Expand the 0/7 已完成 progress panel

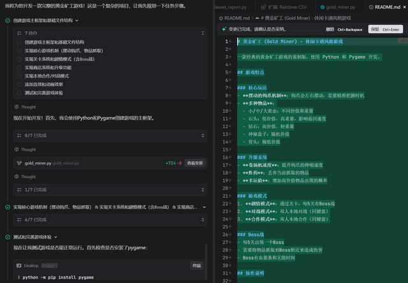[x=203, y=135]
